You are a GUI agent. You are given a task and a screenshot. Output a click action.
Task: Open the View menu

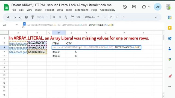click(29, 10)
